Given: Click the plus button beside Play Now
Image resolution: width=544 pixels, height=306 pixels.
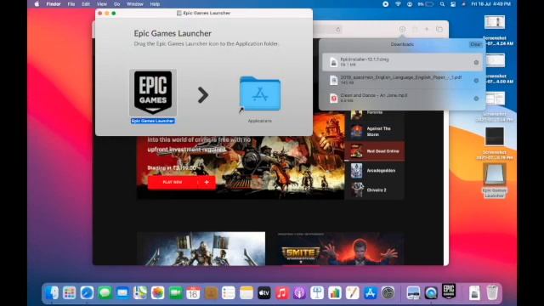Looking at the screenshot, I should tap(207, 182).
